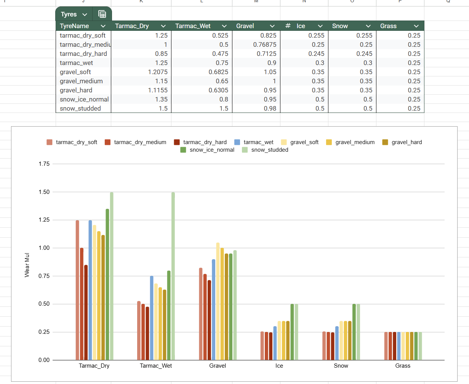Open the Snow column dropdown arrow
The height and width of the screenshot is (384, 469).
[x=368, y=26]
